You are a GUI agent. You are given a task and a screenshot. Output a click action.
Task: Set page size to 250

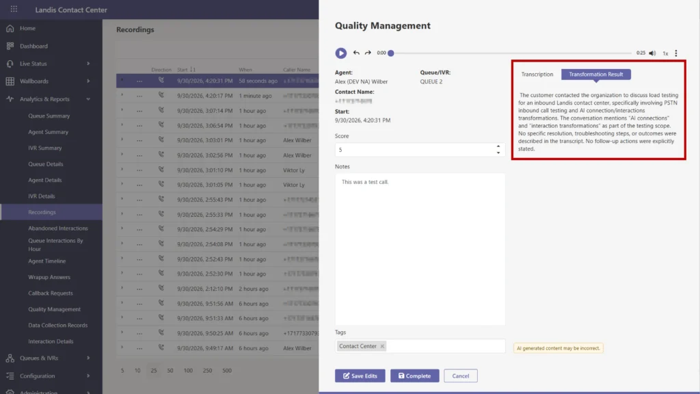tap(207, 370)
